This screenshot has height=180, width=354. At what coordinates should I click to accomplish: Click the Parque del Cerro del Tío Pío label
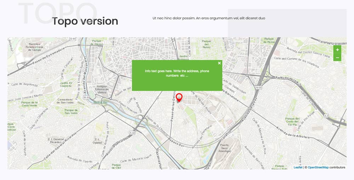coord(292,122)
